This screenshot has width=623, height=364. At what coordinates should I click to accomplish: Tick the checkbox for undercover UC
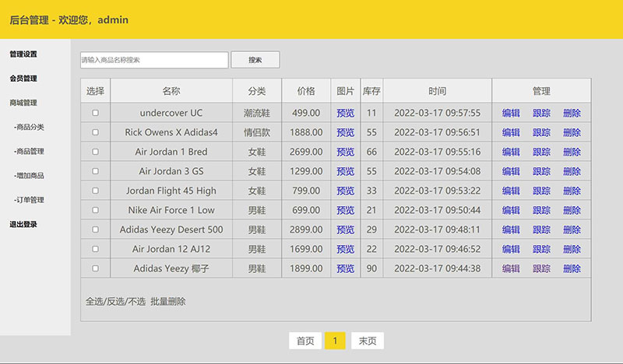tap(96, 113)
